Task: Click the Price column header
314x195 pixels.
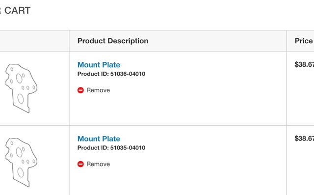Action: [x=304, y=41]
